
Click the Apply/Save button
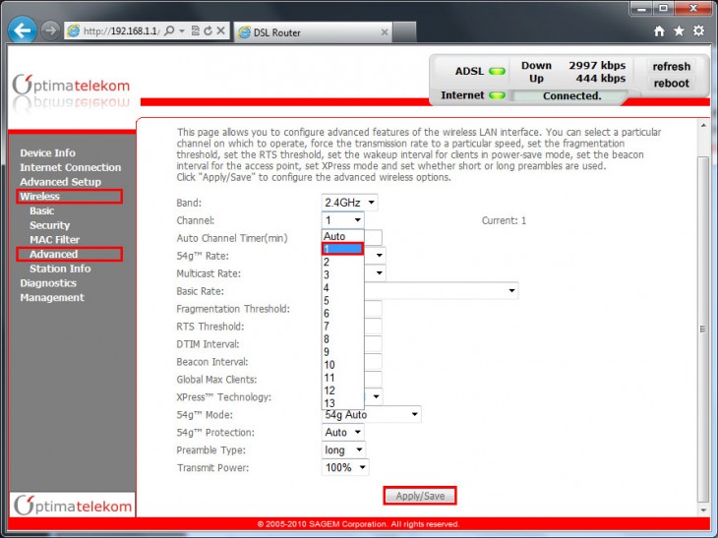[x=421, y=496]
